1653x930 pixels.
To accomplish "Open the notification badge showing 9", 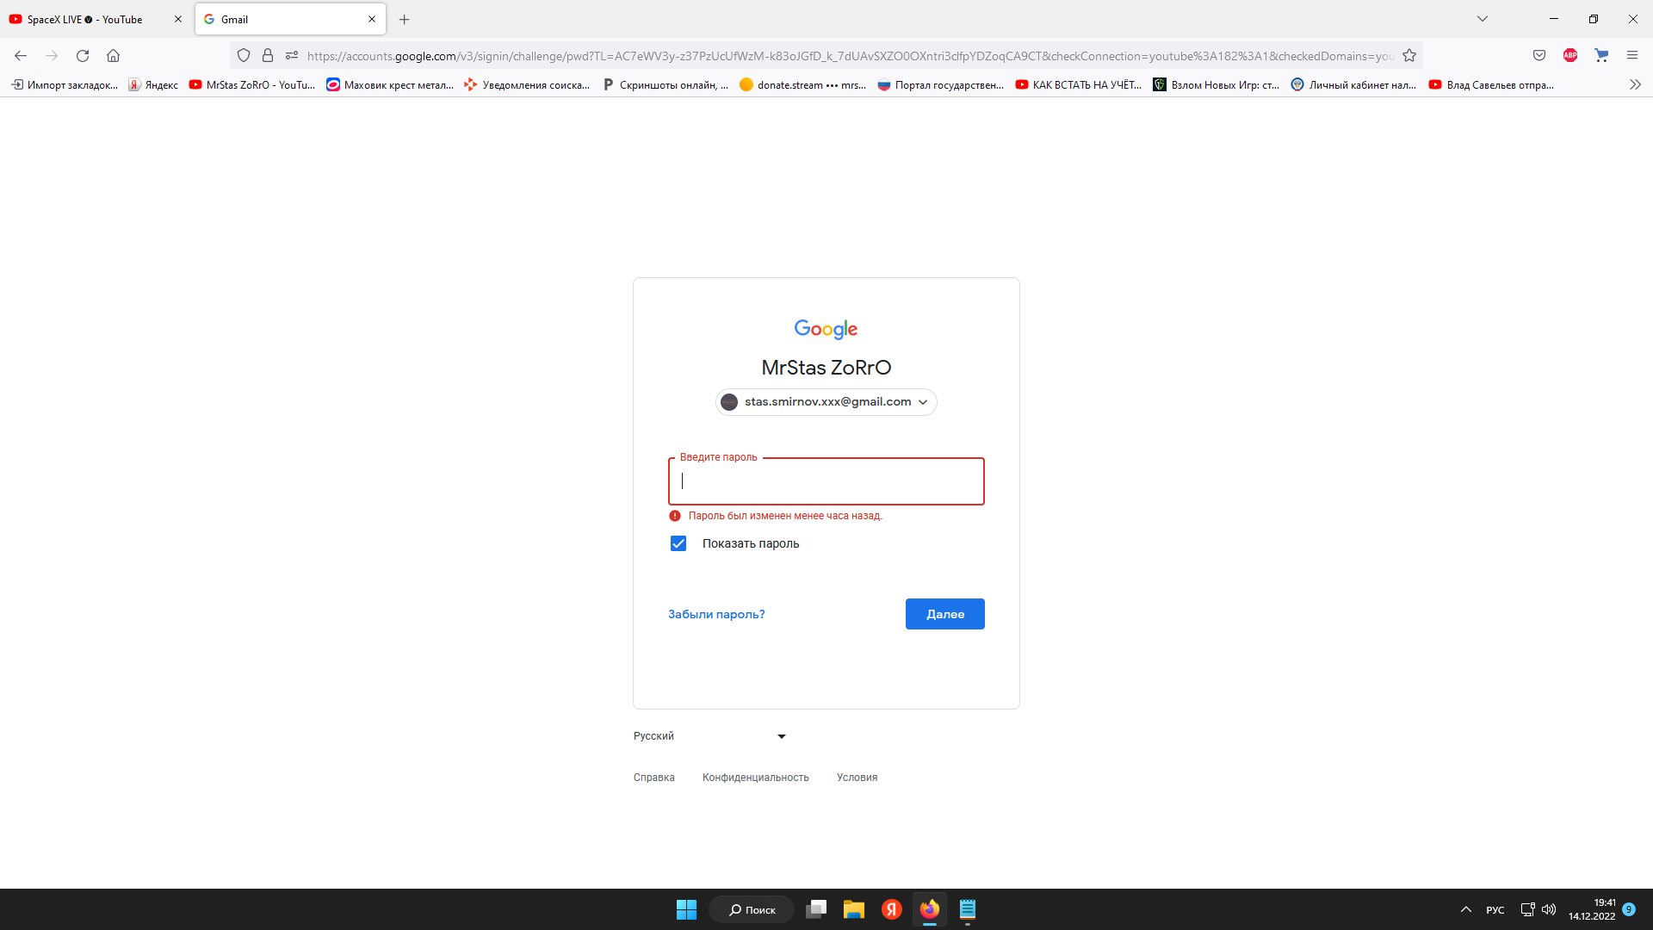I will point(1629,909).
